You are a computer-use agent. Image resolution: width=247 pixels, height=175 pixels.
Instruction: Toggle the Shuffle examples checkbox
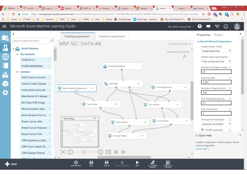tap(203, 130)
